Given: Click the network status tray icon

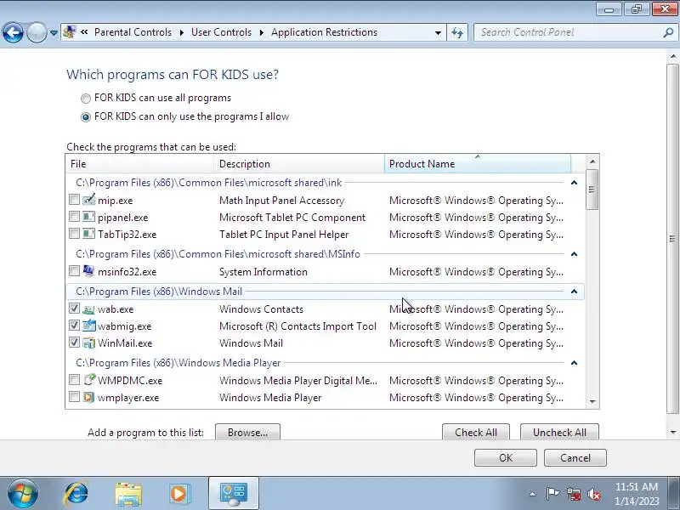Looking at the screenshot, I should point(573,494).
